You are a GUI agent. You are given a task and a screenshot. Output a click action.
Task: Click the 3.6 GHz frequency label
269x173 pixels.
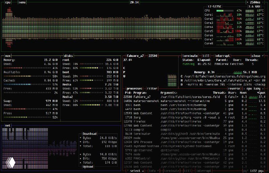254,6
